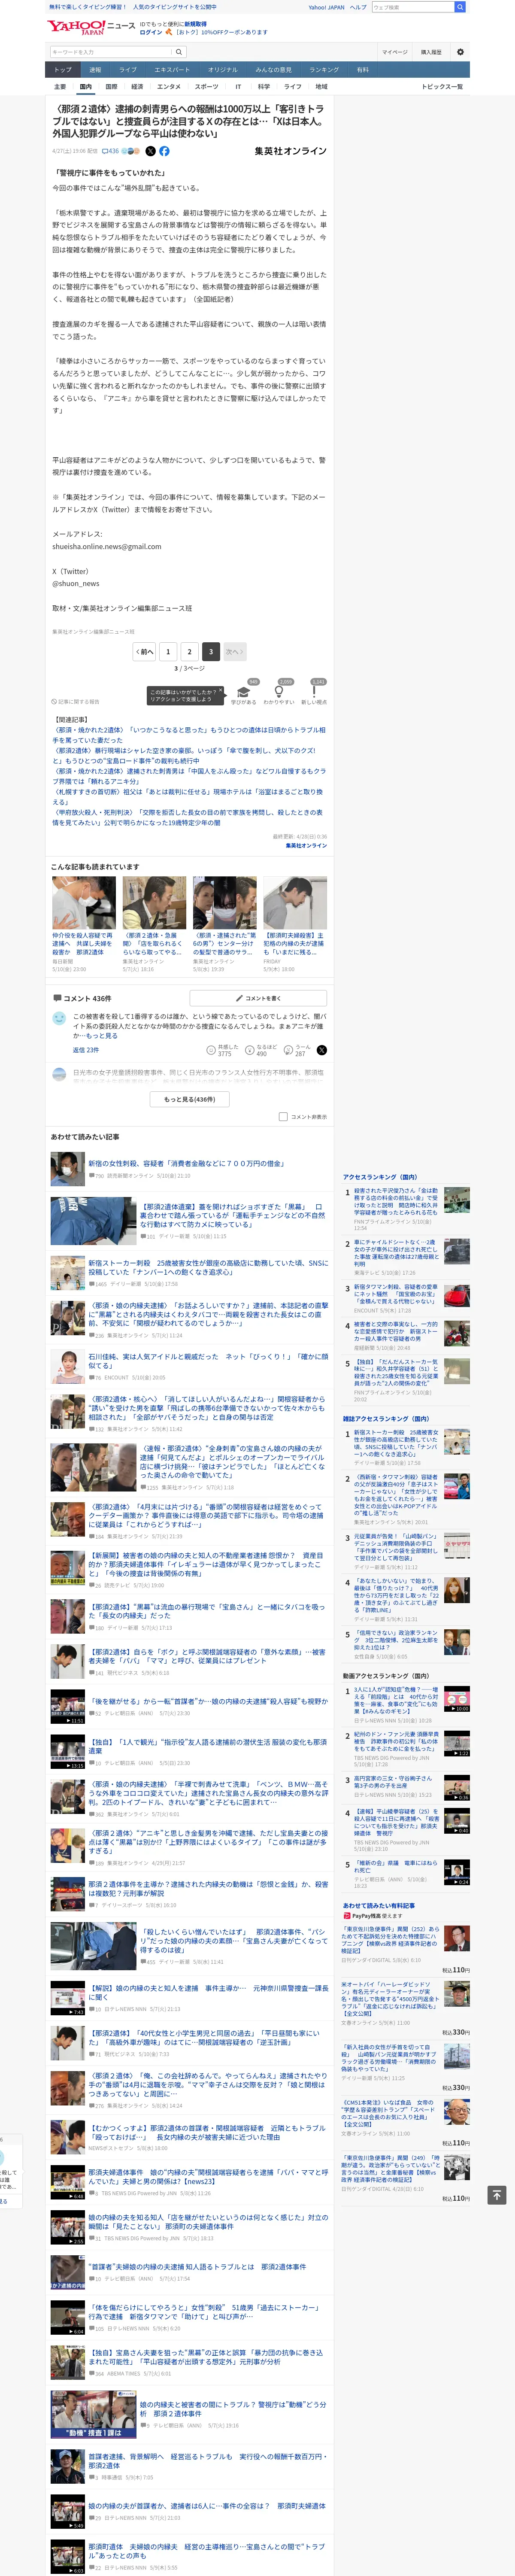
Task: Select スポーツ category tab
Action: (x=206, y=87)
